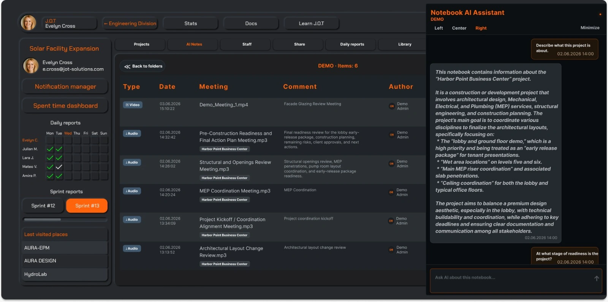Open AURA-EPM from last visited places
This screenshot has width=608, height=302.
65,248
